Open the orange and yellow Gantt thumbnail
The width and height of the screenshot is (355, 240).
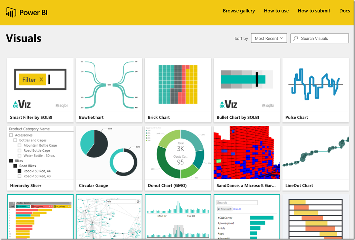pos(316,217)
